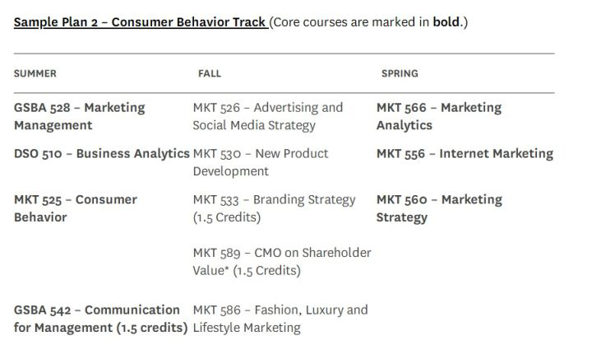Click MKT 560 Marketing Strategy course
592x345 pixels.
coord(438,208)
